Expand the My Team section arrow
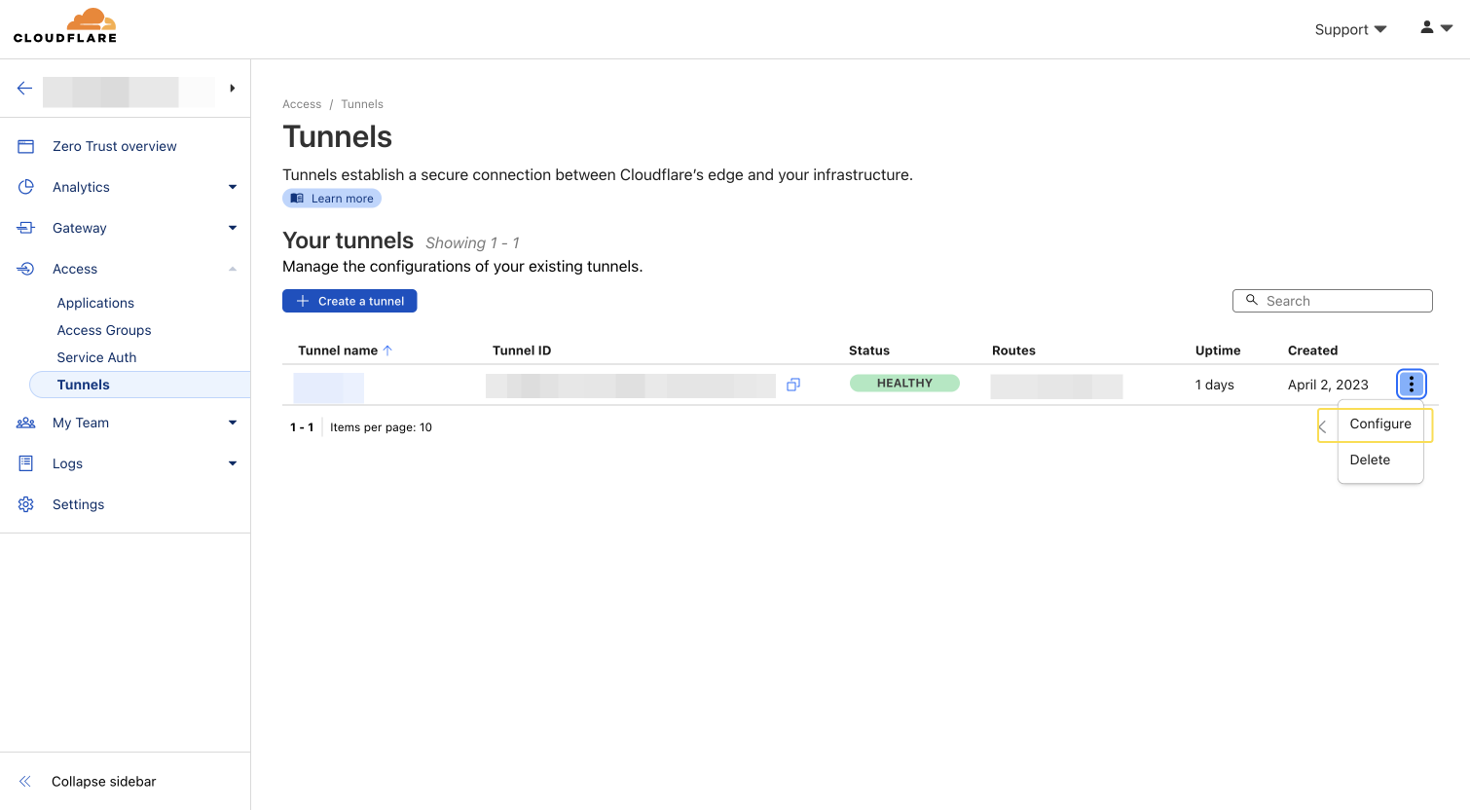Viewport: 1470px width, 810px height. tap(233, 423)
